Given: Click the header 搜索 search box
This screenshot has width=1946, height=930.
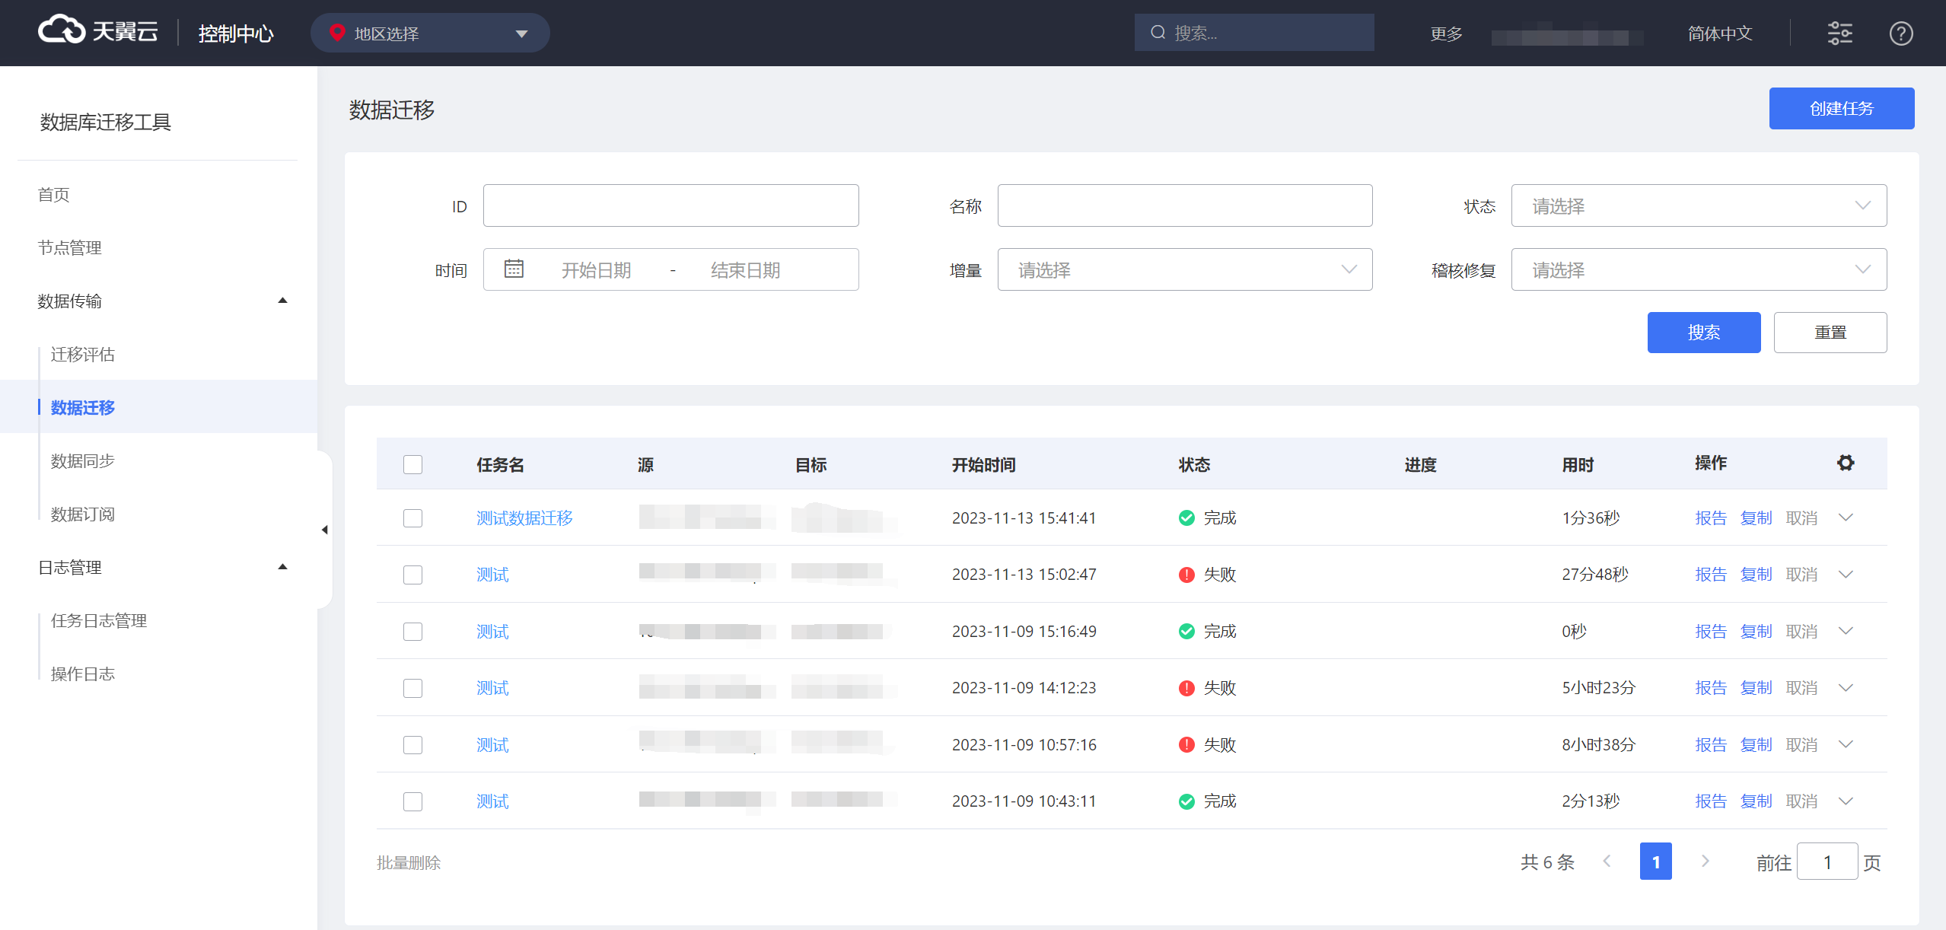Looking at the screenshot, I should pyautogui.click(x=1254, y=33).
